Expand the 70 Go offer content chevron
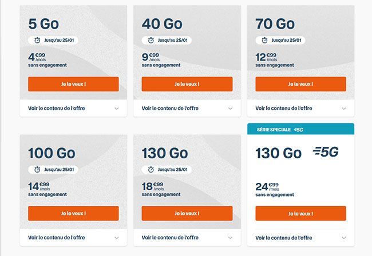 pyautogui.click(x=344, y=109)
